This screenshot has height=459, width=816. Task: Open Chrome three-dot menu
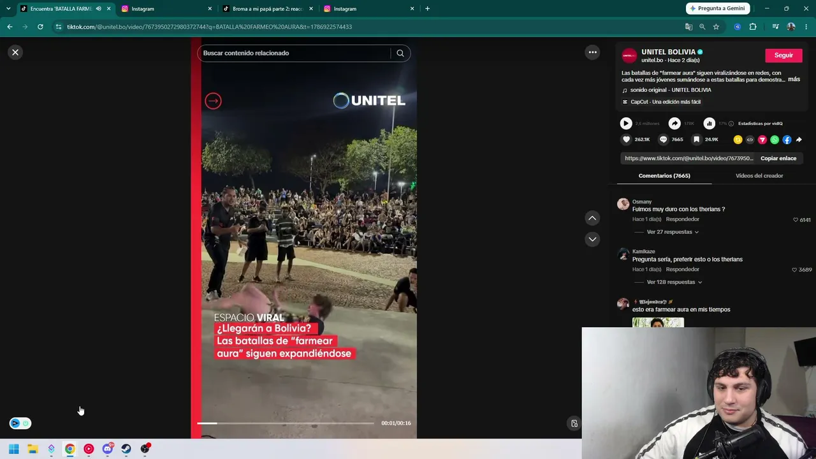[806, 27]
